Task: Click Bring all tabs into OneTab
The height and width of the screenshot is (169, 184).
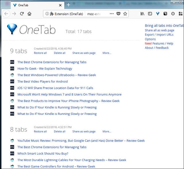Action: tap(164, 26)
